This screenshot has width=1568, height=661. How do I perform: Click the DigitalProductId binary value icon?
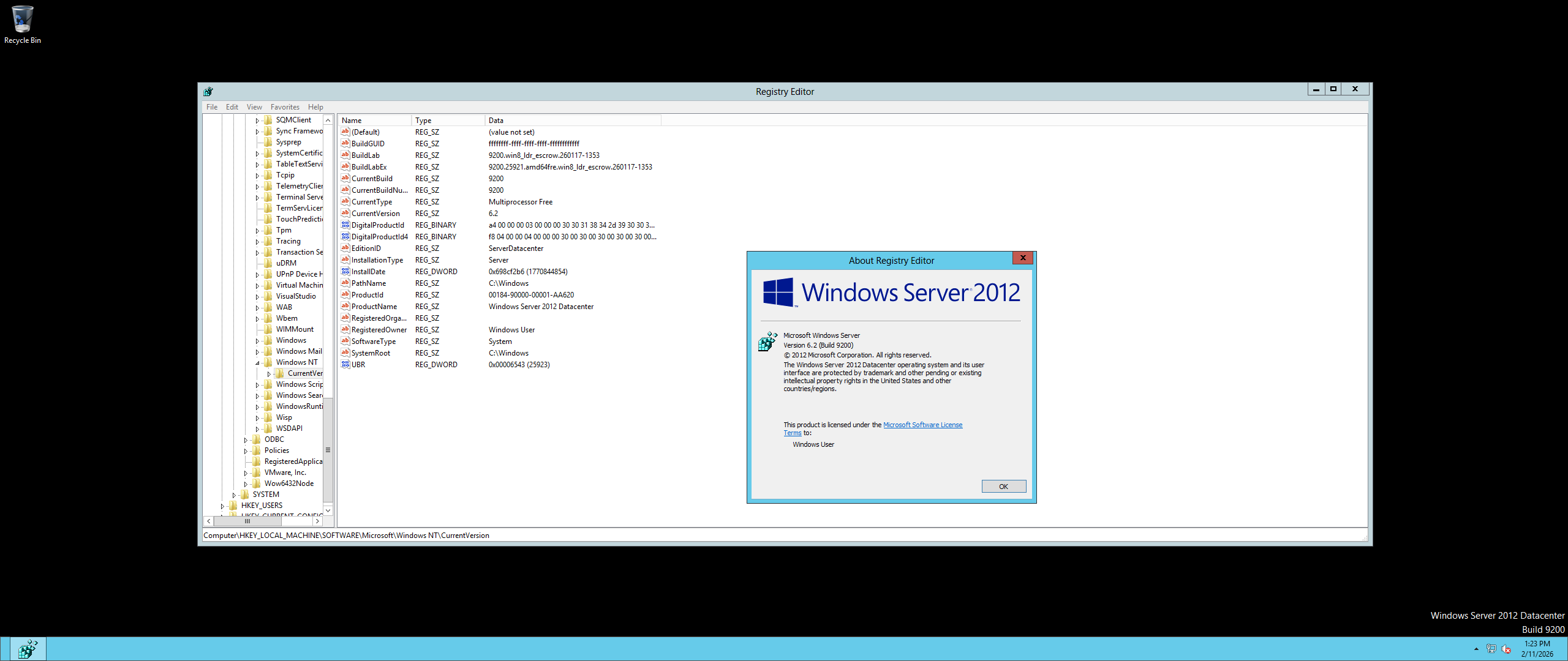tap(345, 225)
